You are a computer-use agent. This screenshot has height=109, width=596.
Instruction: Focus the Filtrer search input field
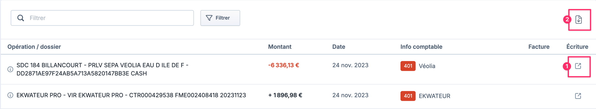pos(102,18)
